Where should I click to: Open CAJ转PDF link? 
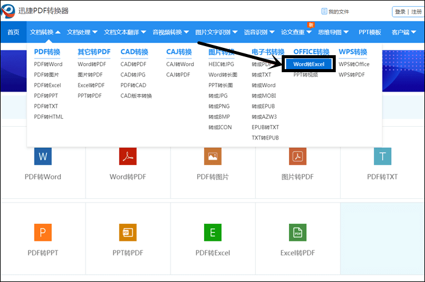178,75
